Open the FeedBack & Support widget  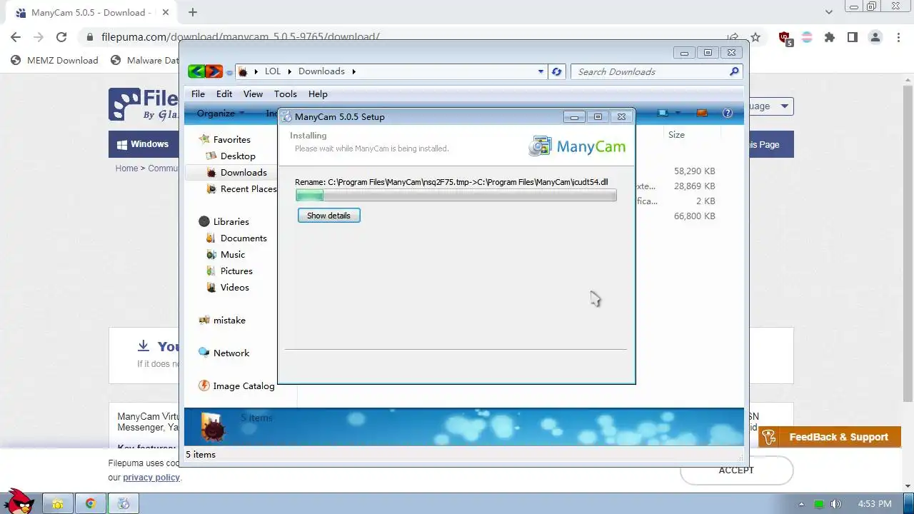[830, 437]
